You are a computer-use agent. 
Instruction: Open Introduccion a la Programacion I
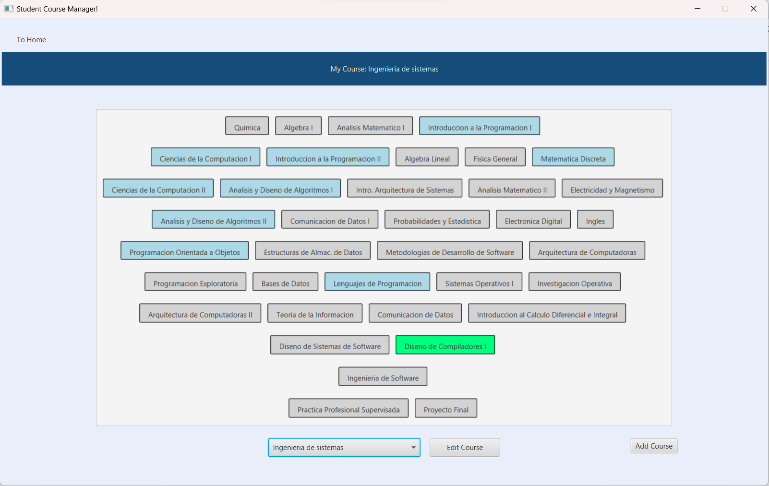pyautogui.click(x=479, y=126)
